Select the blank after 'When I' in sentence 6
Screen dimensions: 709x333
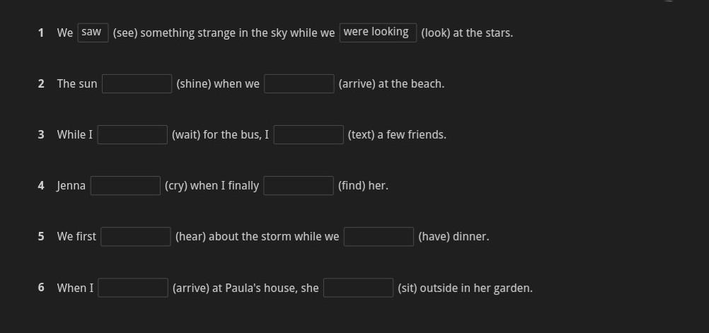133,288
